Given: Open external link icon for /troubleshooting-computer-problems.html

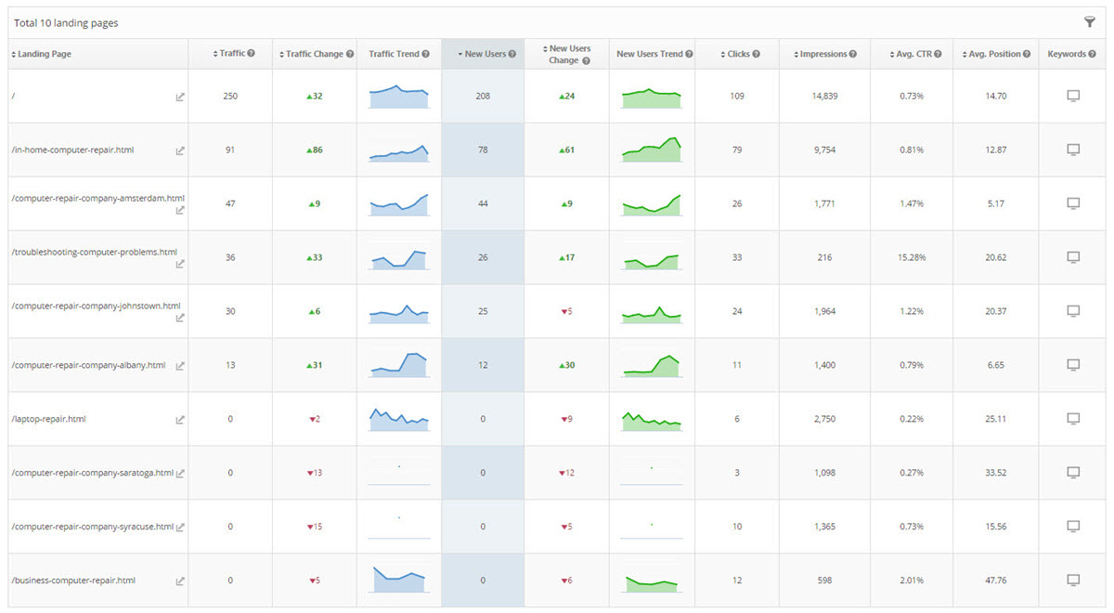Looking at the screenshot, I should pos(180,264).
